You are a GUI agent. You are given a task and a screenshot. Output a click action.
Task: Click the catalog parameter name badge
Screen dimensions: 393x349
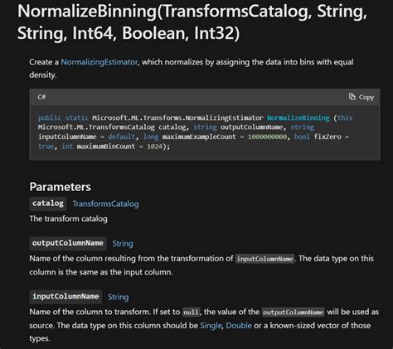click(48, 203)
